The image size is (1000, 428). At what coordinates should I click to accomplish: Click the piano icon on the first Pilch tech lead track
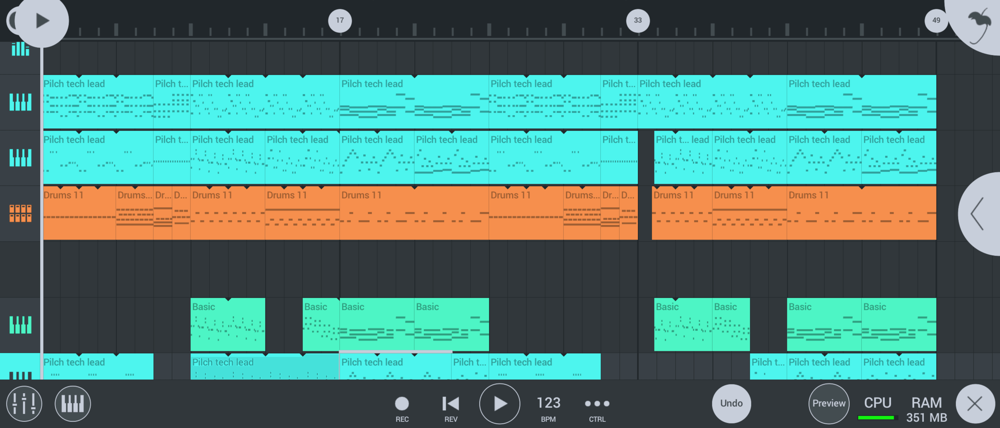pos(21,102)
